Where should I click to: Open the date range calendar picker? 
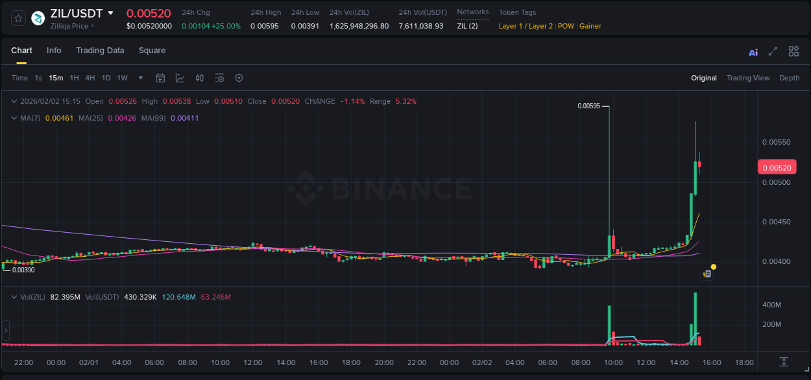click(x=160, y=78)
